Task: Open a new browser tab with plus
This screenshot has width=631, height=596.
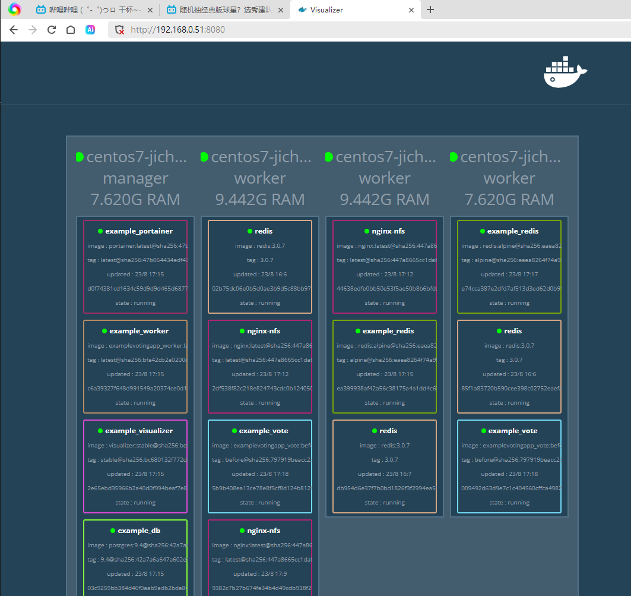Action: pyautogui.click(x=430, y=10)
